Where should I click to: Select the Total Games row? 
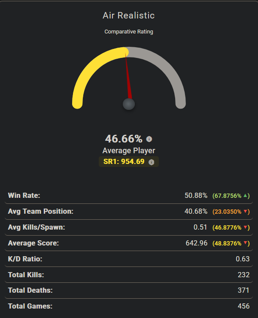(129, 306)
